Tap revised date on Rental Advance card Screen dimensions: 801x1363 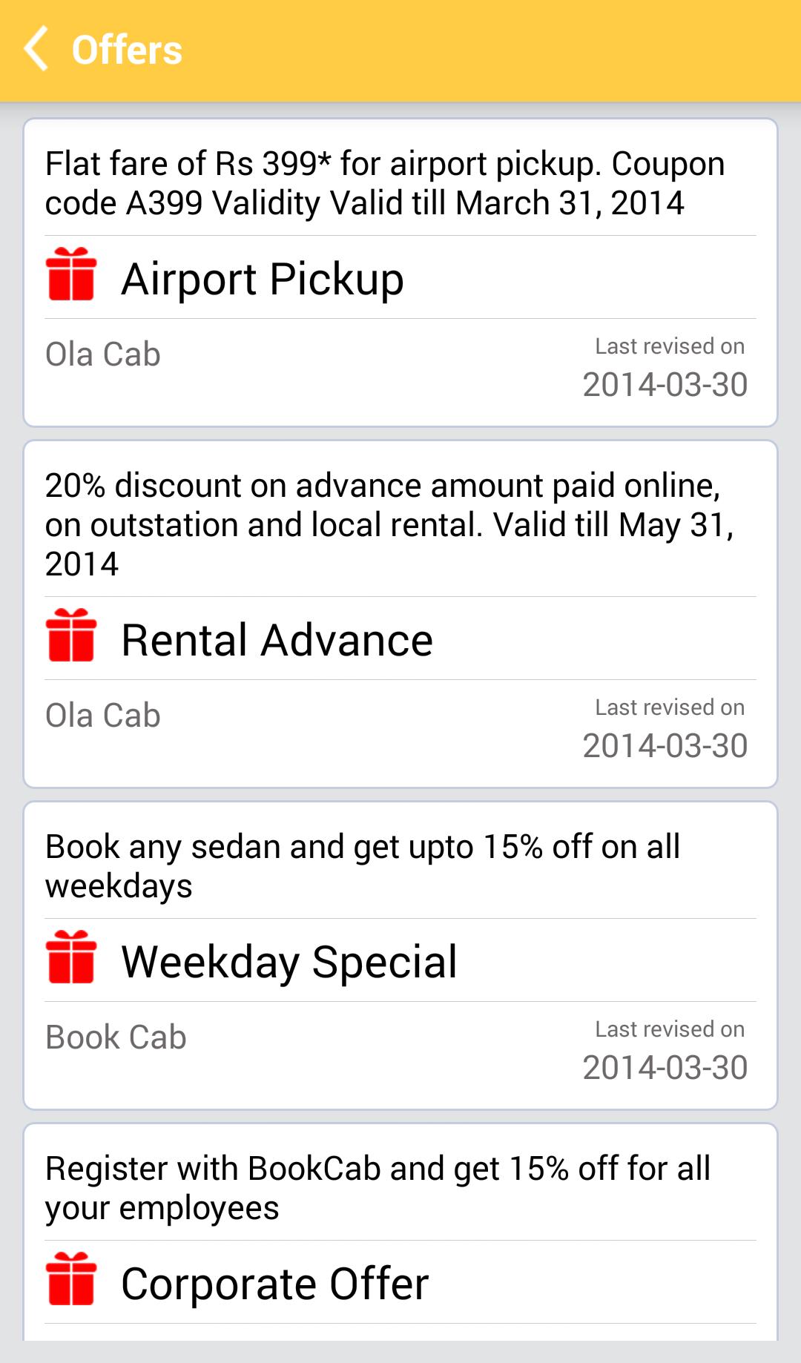pyautogui.click(x=665, y=745)
